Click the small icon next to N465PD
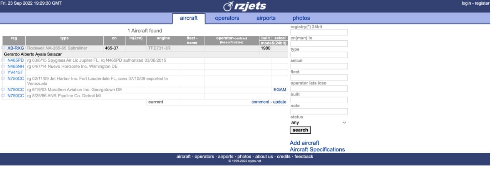493x179 pixels. (3, 60)
